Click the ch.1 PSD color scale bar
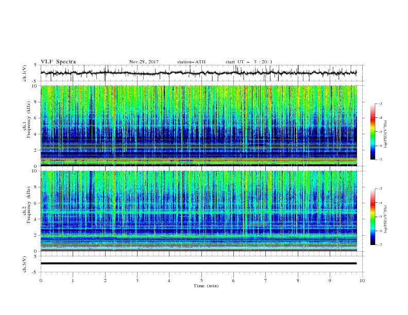Image resolution: width=408 pixels, height=315 pixels. tap(372, 132)
